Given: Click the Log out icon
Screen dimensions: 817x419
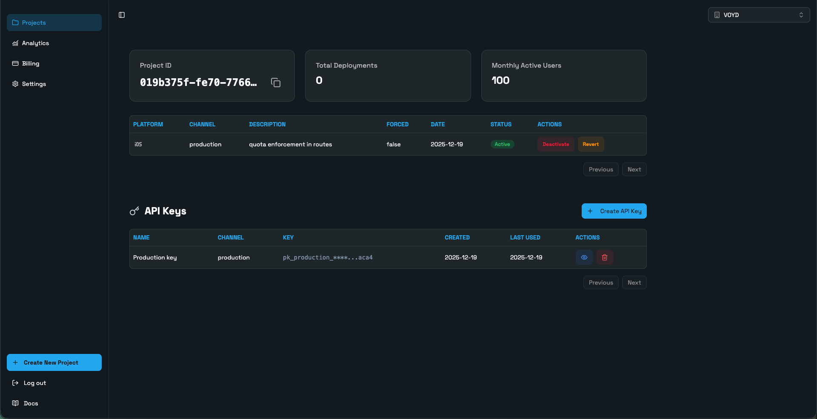Looking at the screenshot, I should tap(15, 383).
